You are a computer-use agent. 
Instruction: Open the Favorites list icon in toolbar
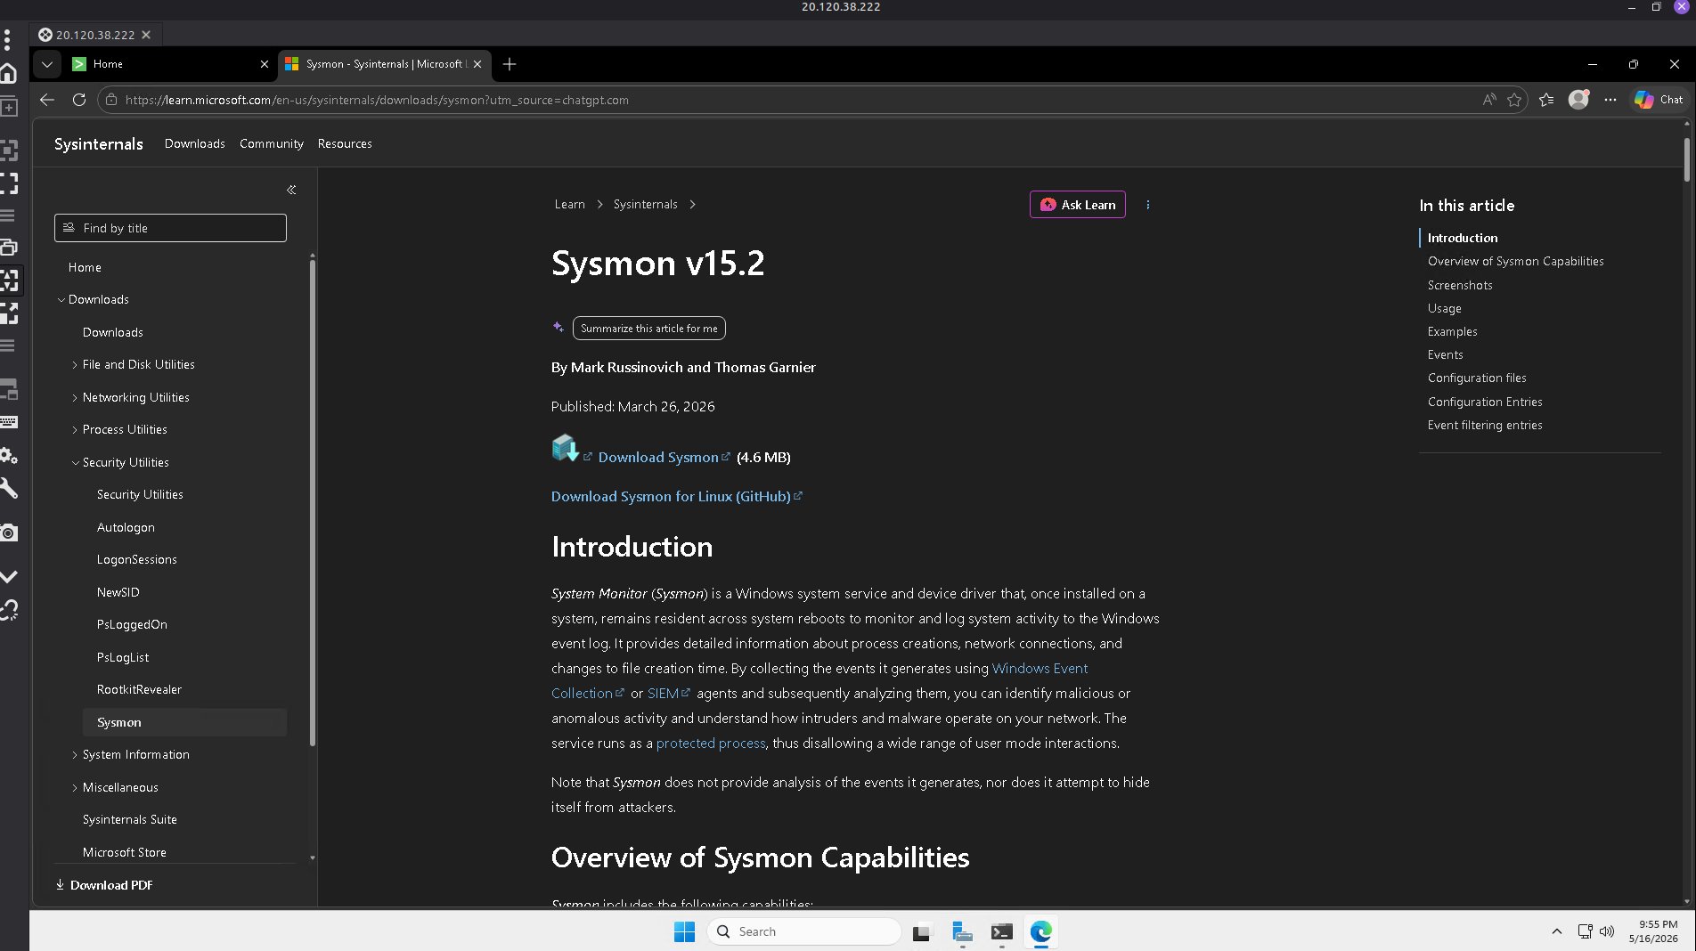pos(1546,100)
